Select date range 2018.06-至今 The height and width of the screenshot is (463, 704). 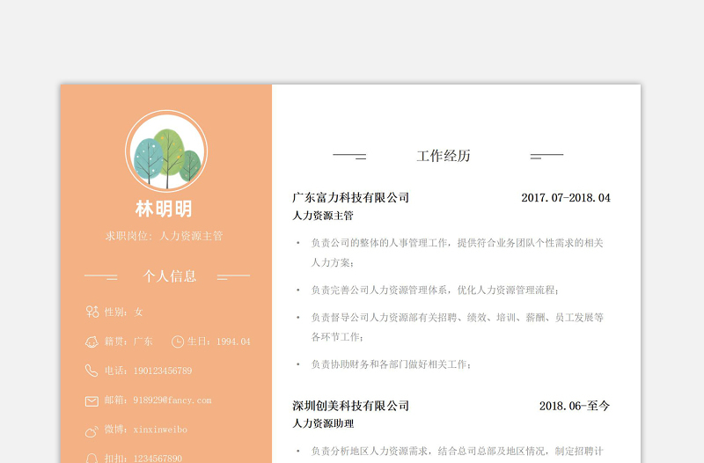(575, 406)
